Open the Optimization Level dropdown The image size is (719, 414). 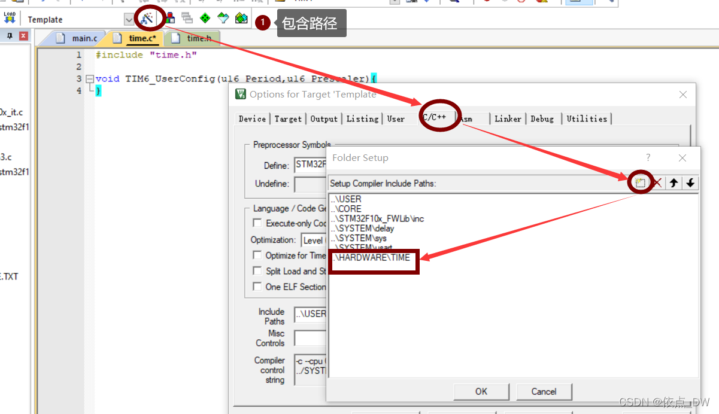[313, 240]
